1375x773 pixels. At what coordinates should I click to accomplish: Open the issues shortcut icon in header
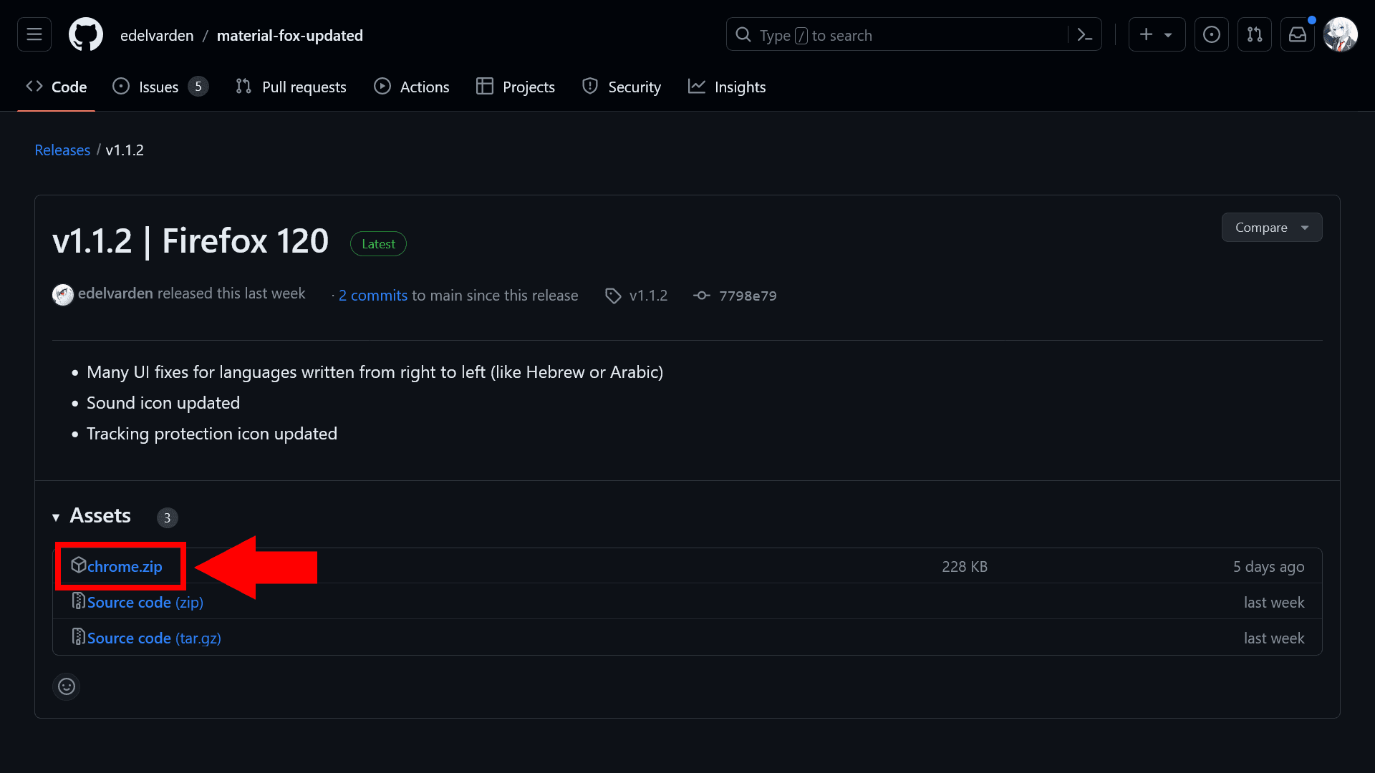(1212, 34)
